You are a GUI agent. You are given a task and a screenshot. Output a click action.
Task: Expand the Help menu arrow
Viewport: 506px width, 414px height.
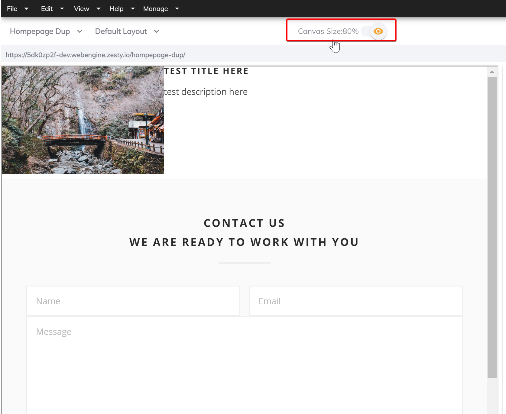click(133, 9)
